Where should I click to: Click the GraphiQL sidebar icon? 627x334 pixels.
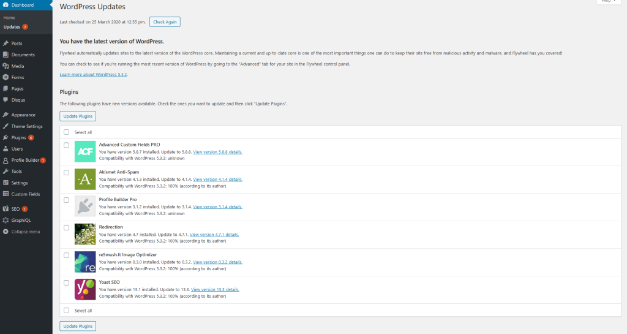tap(6, 220)
